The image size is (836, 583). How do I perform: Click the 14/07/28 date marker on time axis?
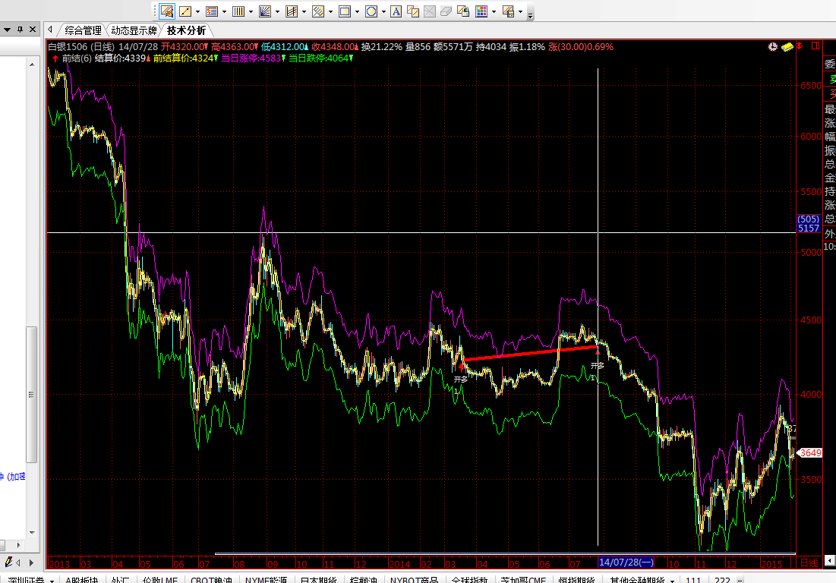(626, 563)
